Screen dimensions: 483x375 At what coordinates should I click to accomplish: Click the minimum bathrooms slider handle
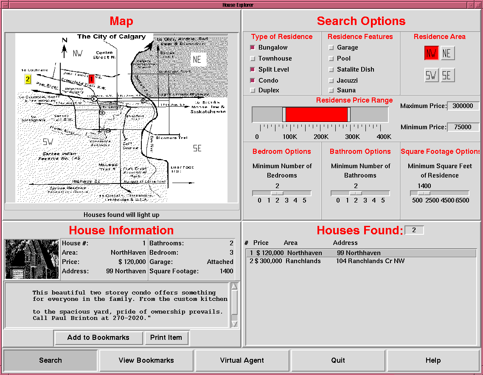pyautogui.click(x=356, y=193)
